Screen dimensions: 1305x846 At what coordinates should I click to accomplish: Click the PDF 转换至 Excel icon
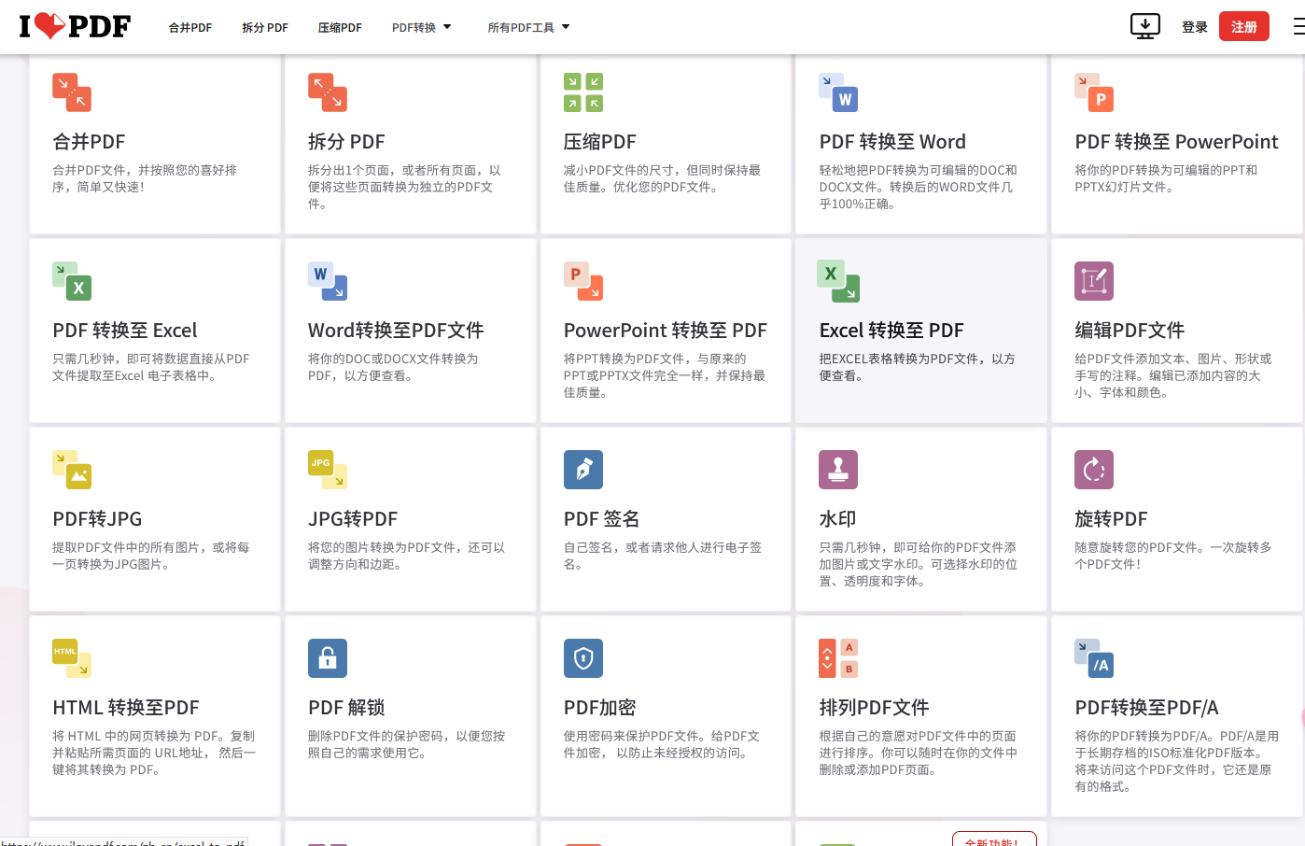pos(72,281)
